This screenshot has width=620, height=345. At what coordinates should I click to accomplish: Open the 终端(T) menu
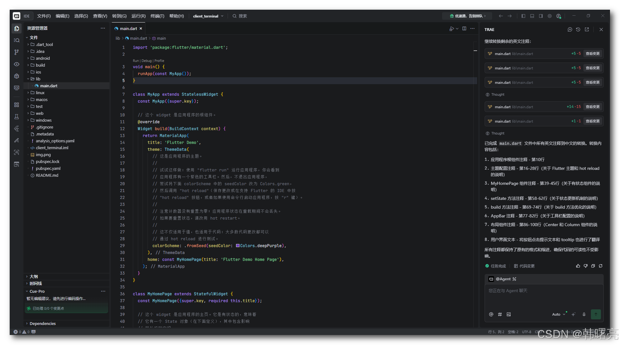157,16
